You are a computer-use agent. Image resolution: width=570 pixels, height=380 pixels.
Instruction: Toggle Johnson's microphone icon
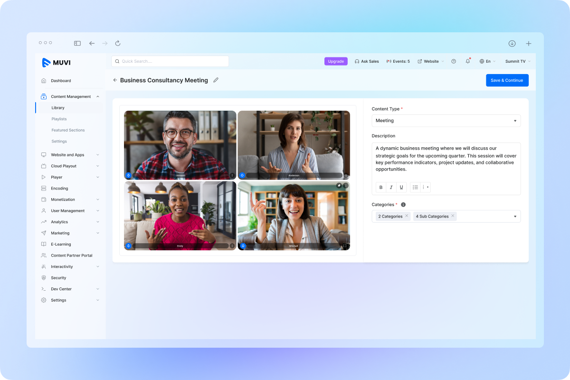(x=128, y=175)
